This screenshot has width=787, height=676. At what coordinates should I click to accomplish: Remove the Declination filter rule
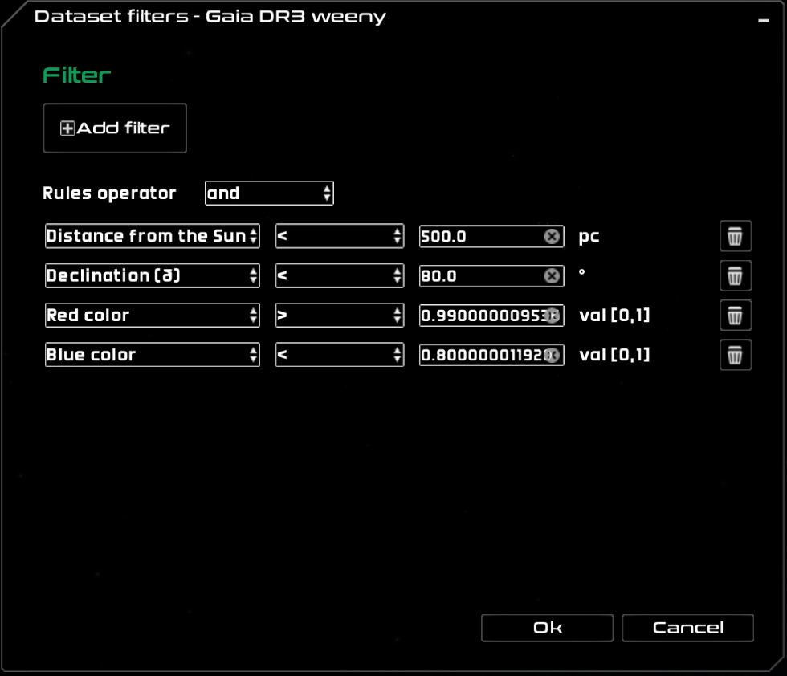[x=735, y=276]
